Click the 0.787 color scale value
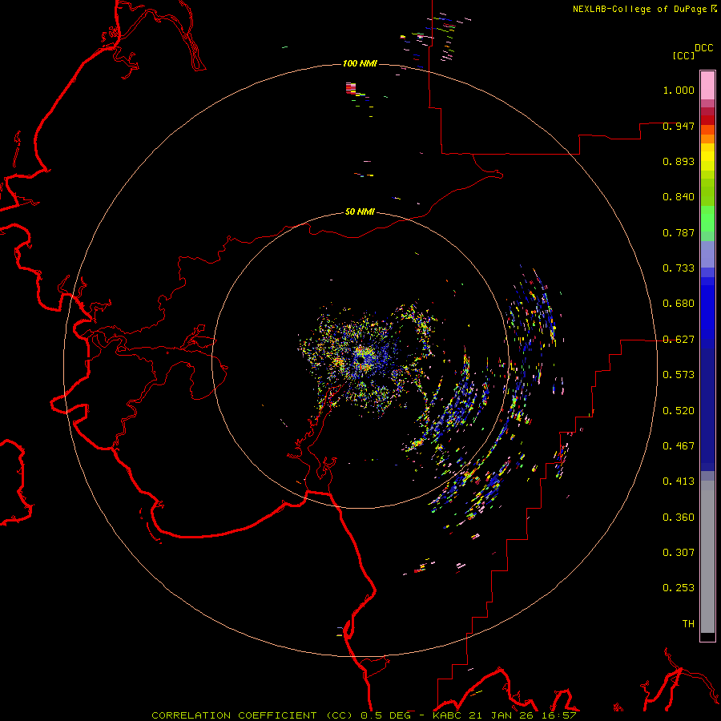 (679, 232)
